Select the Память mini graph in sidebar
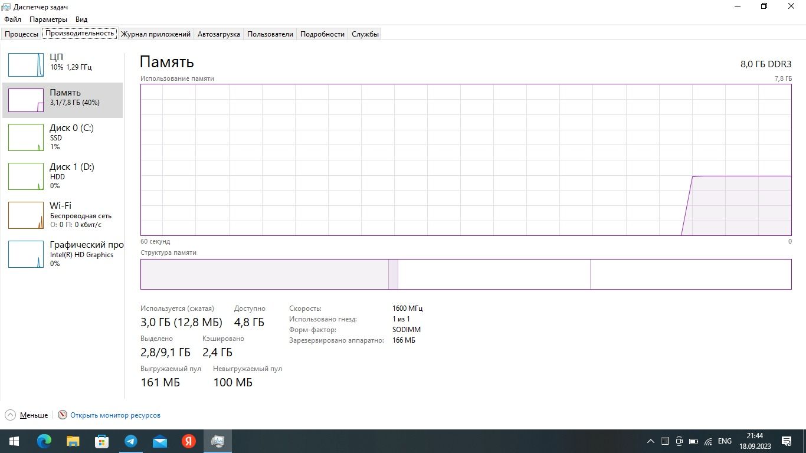Image resolution: width=806 pixels, height=453 pixels. [26, 100]
